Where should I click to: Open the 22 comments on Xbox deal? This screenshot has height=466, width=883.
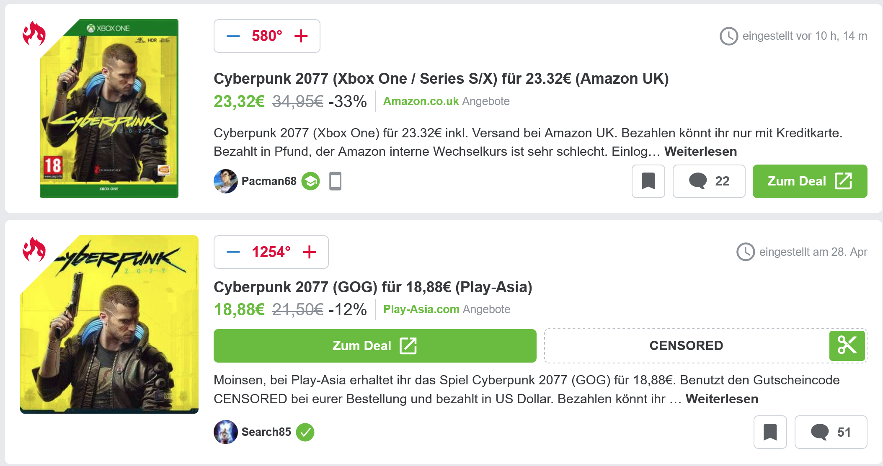tap(709, 181)
